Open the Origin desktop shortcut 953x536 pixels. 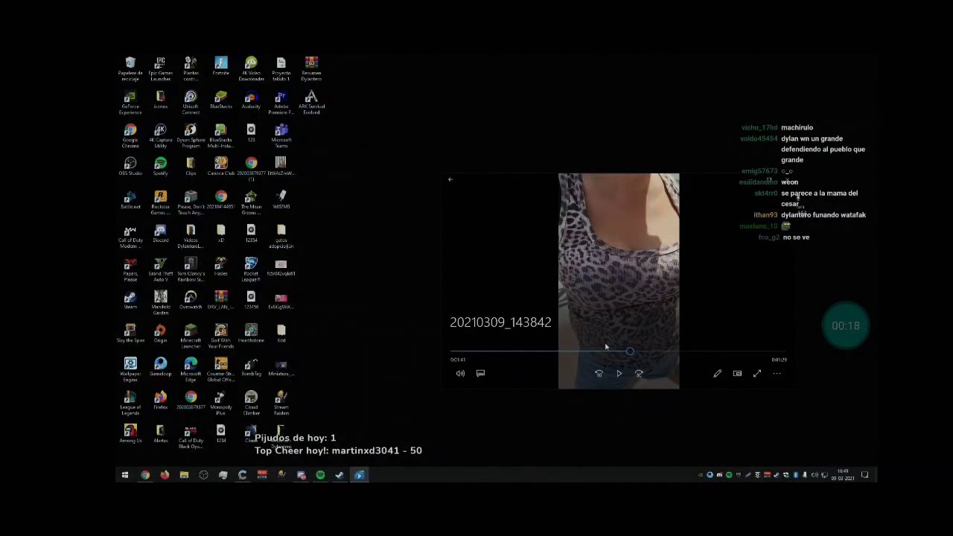coord(160,334)
